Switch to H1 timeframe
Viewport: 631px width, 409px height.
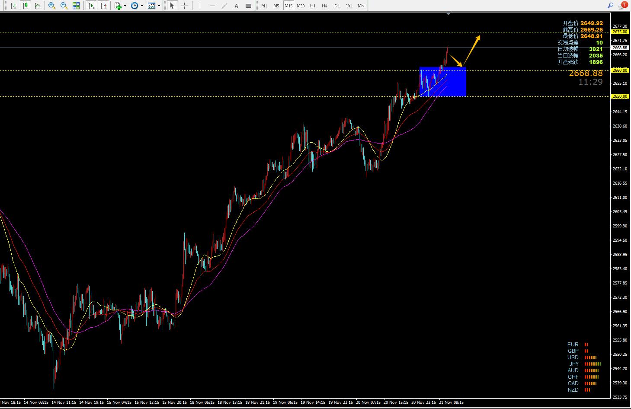pos(313,6)
